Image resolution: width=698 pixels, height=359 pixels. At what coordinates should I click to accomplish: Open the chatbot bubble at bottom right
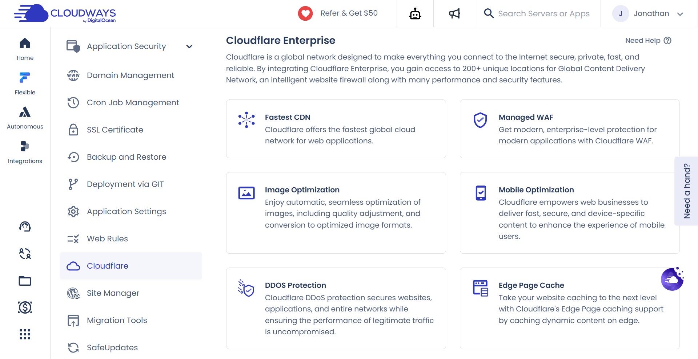tap(673, 279)
